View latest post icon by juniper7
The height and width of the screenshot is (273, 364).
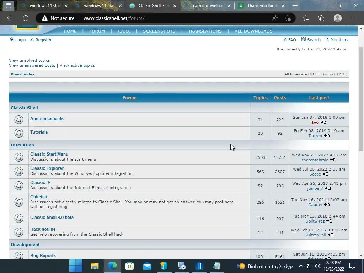pyautogui.click(x=328, y=188)
